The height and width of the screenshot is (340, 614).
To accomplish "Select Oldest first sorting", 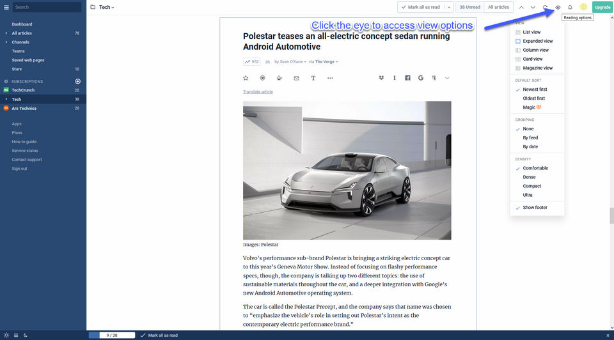I will pos(533,98).
